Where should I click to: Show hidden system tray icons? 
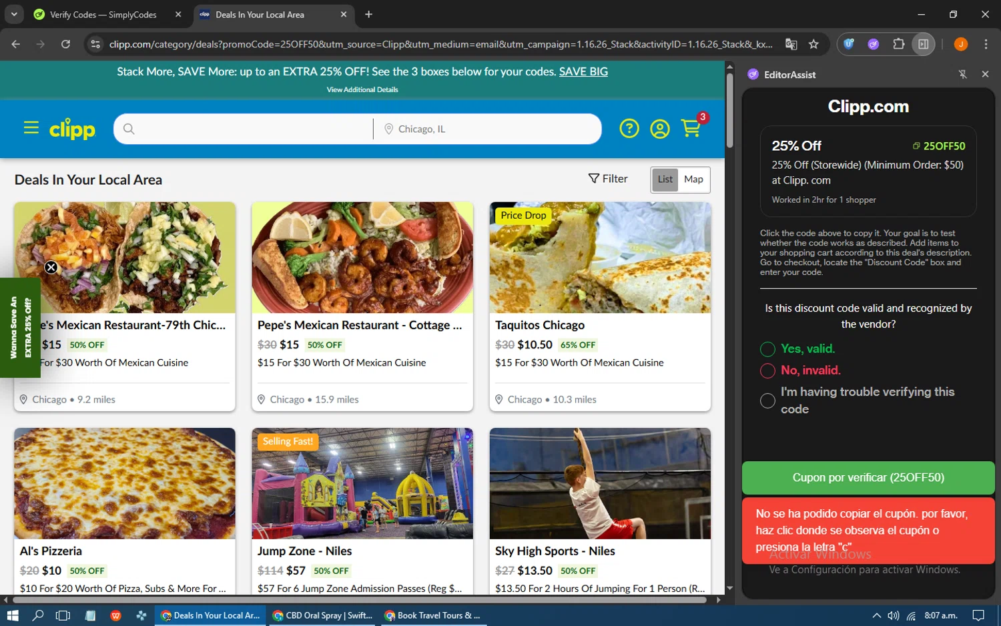click(x=876, y=615)
